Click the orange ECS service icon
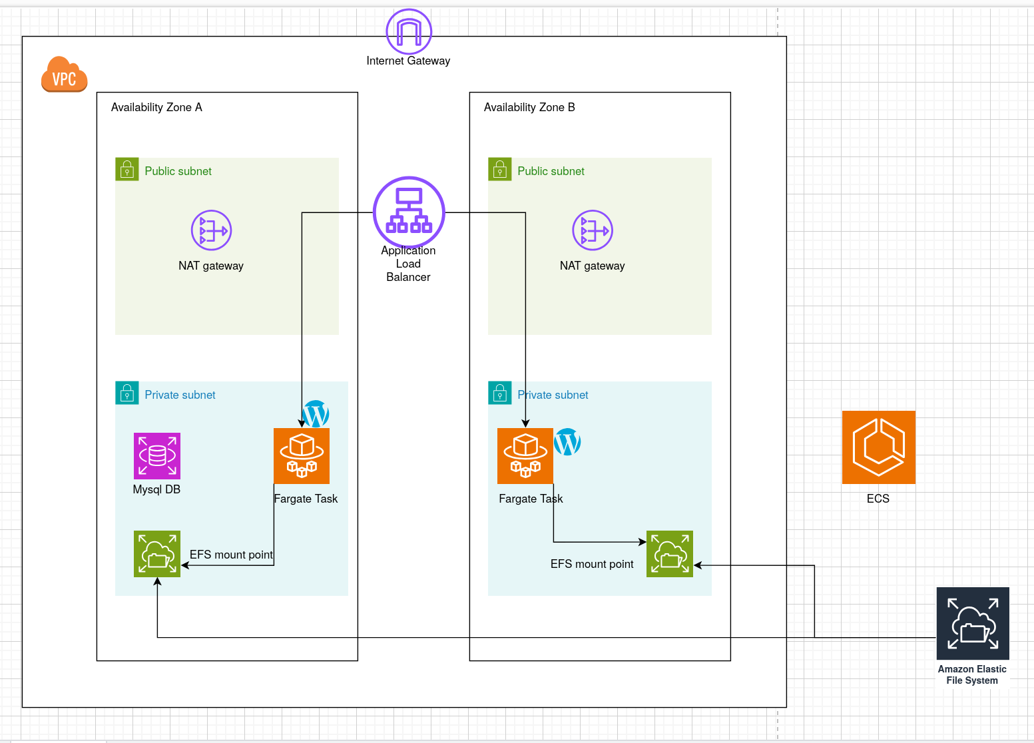 tap(879, 447)
